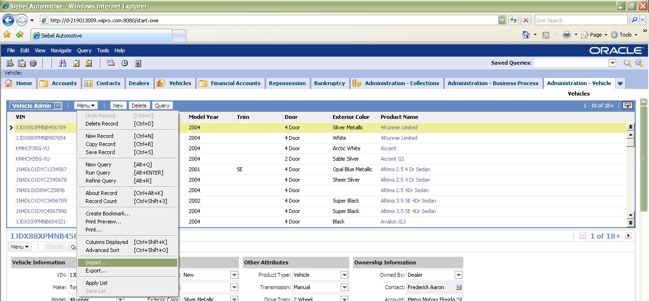Click the globe site map toolbar icon
The image size is (649, 301).
tap(33, 63)
